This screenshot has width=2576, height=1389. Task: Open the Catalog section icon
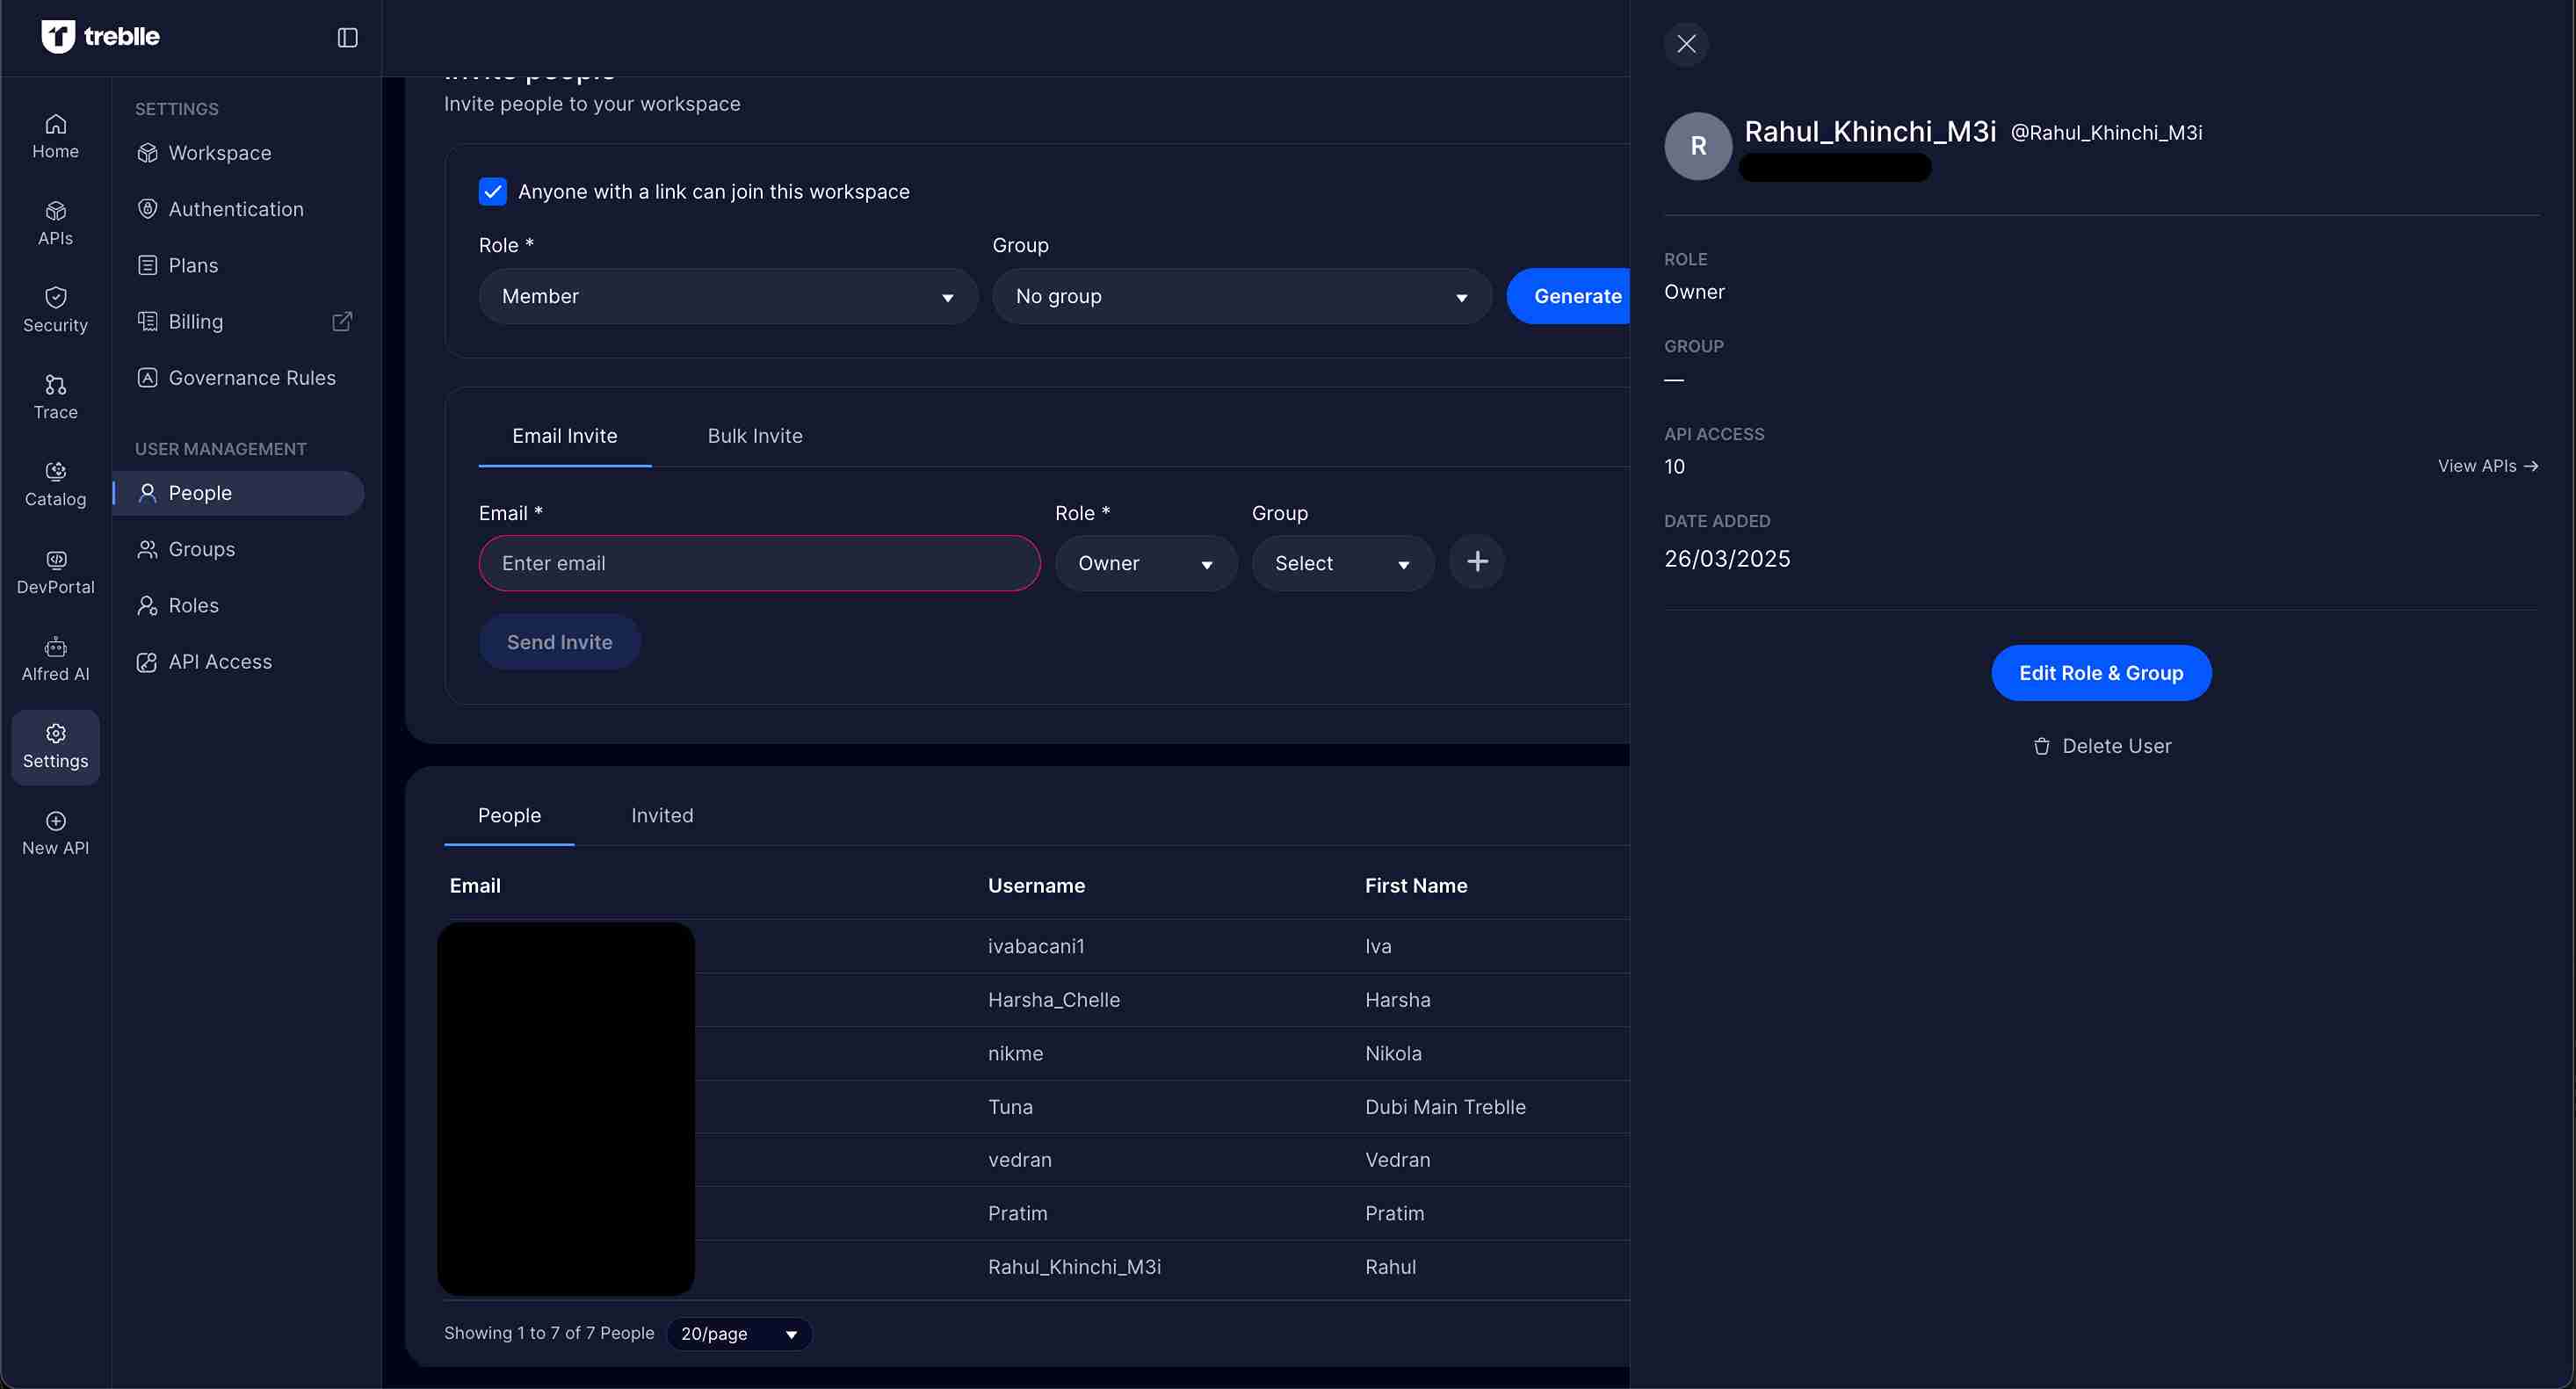(55, 471)
